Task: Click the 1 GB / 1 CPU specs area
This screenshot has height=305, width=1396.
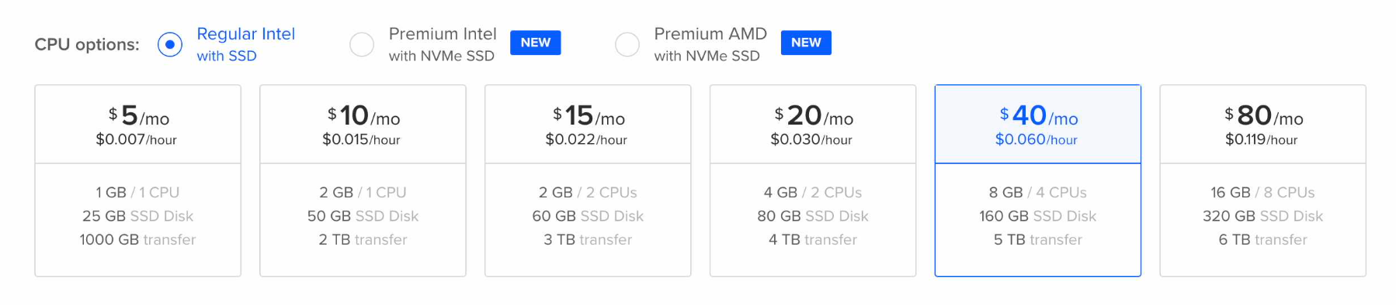Action: pyautogui.click(x=137, y=192)
